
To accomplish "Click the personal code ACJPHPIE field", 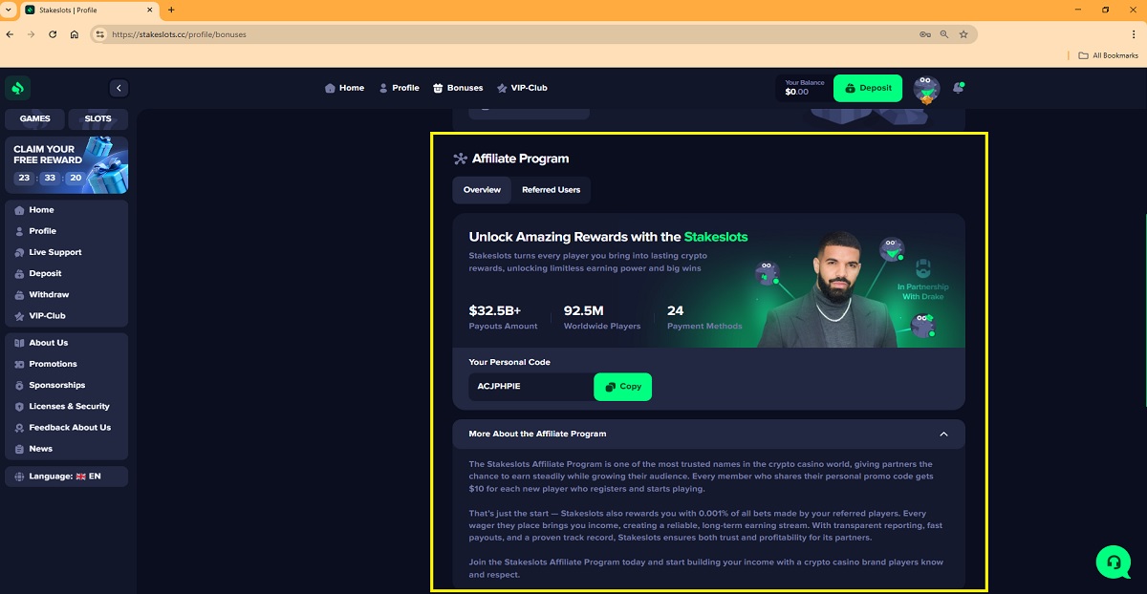I will click(x=530, y=387).
